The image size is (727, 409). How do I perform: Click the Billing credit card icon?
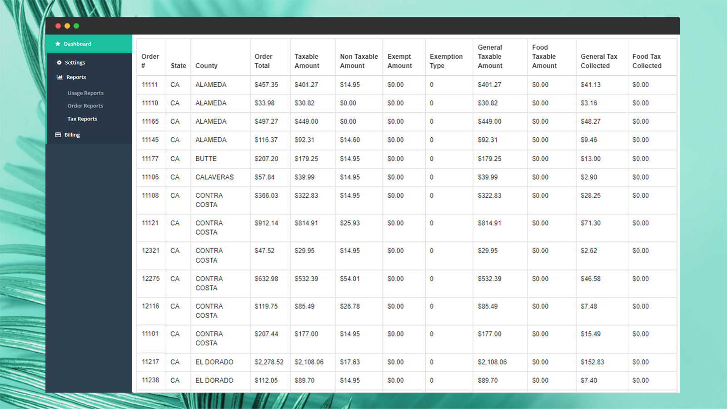pos(58,135)
